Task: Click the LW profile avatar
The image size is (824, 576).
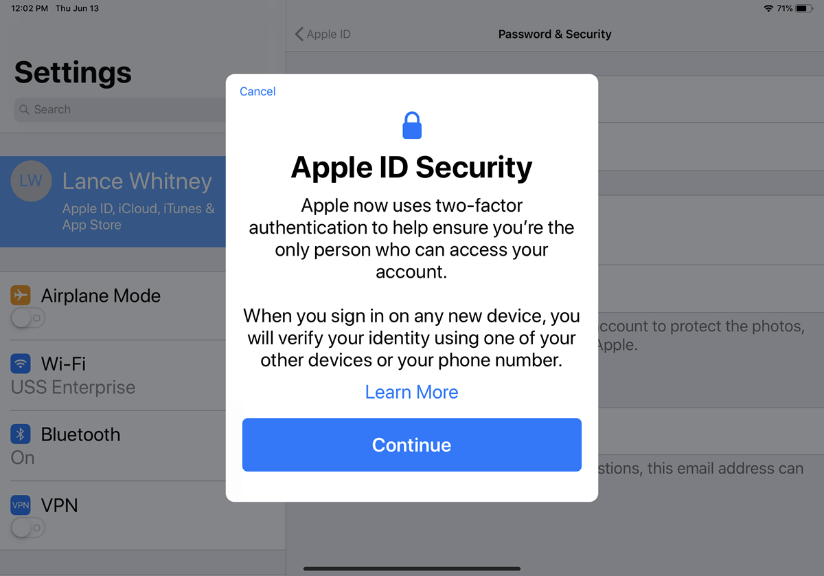Action: (x=31, y=181)
